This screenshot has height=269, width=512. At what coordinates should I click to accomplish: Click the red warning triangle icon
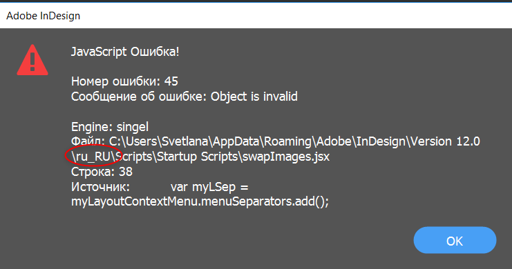point(32,60)
